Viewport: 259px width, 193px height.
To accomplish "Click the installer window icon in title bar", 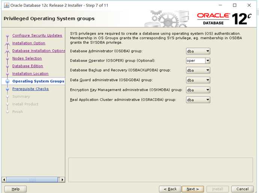I will pyautogui.click(x=6, y=5).
